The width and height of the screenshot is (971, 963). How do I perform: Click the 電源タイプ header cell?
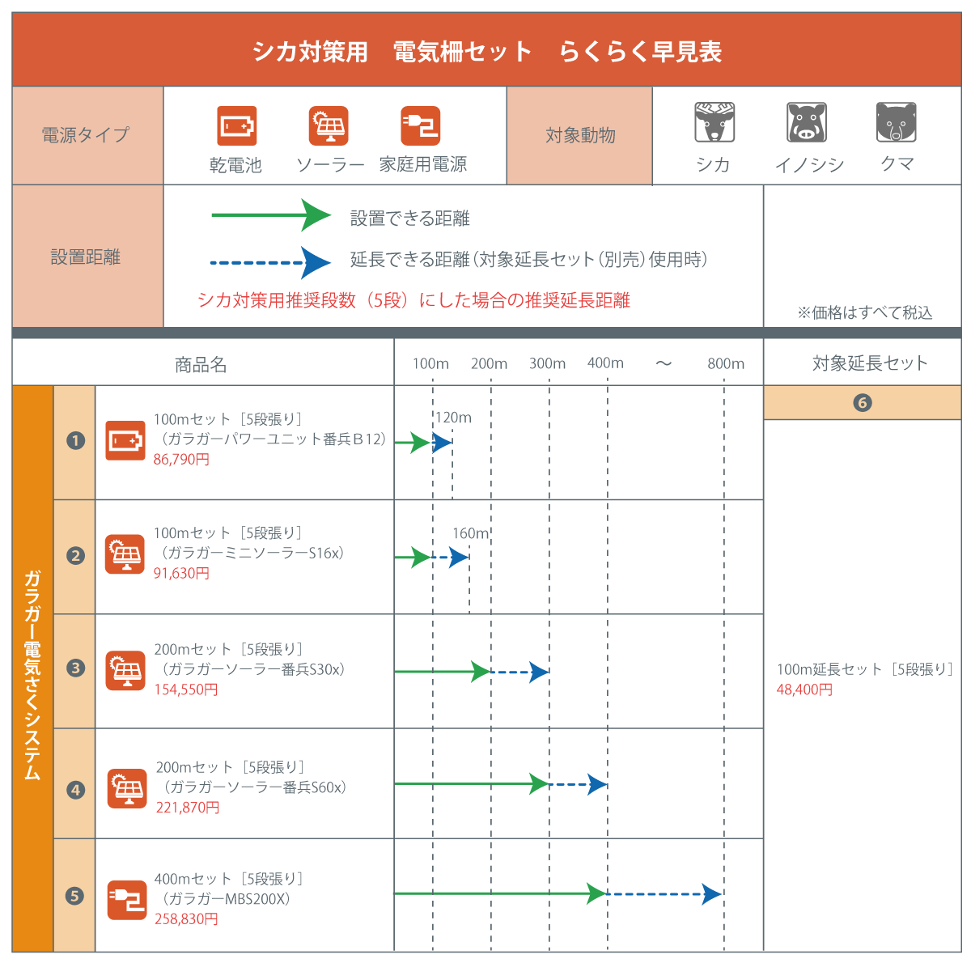pos(87,135)
